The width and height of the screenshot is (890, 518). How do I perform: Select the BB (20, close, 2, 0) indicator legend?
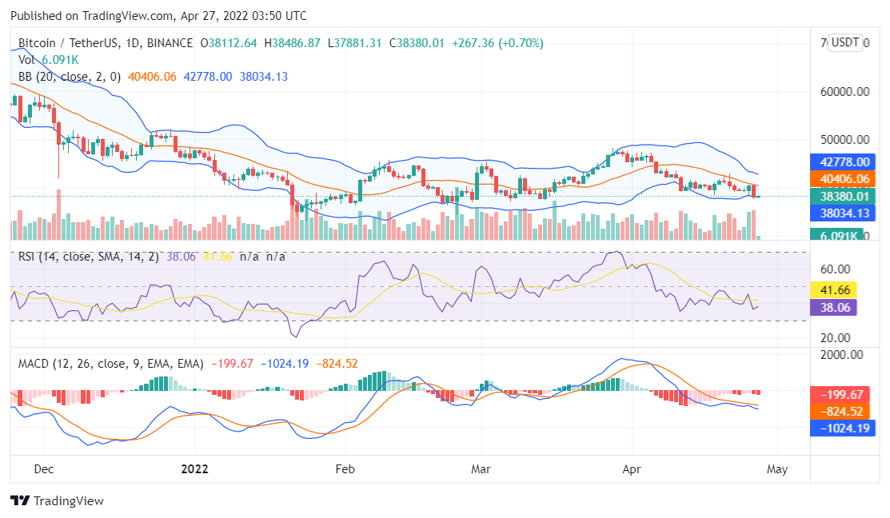[70, 77]
